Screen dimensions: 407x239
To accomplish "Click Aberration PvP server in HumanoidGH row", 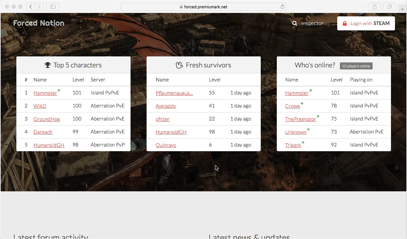I will 108,145.
